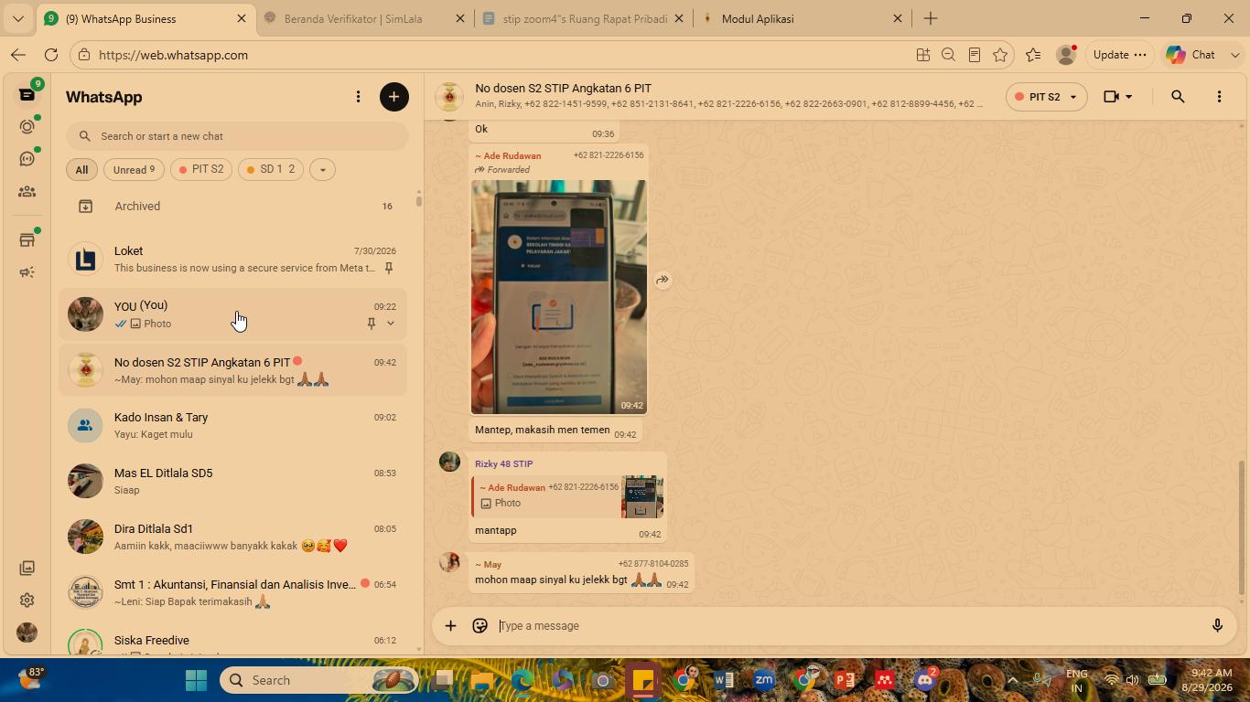
Task: Toggle the PIT S2 list filter
Action: 201,169
